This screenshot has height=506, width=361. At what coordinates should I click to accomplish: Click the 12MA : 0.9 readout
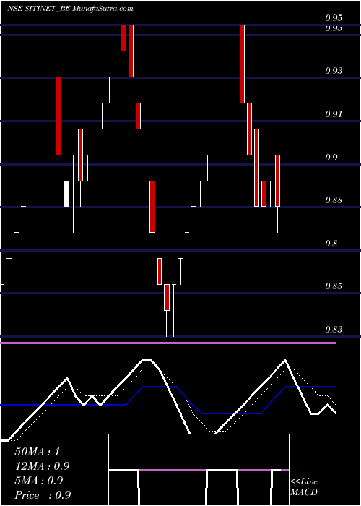pyautogui.click(x=42, y=466)
